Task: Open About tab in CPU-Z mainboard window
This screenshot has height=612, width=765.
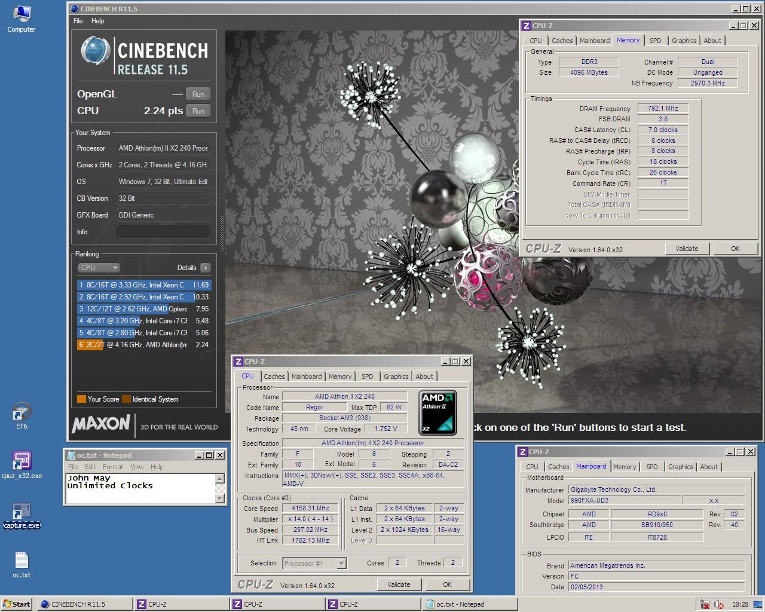Action: click(x=709, y=467)
